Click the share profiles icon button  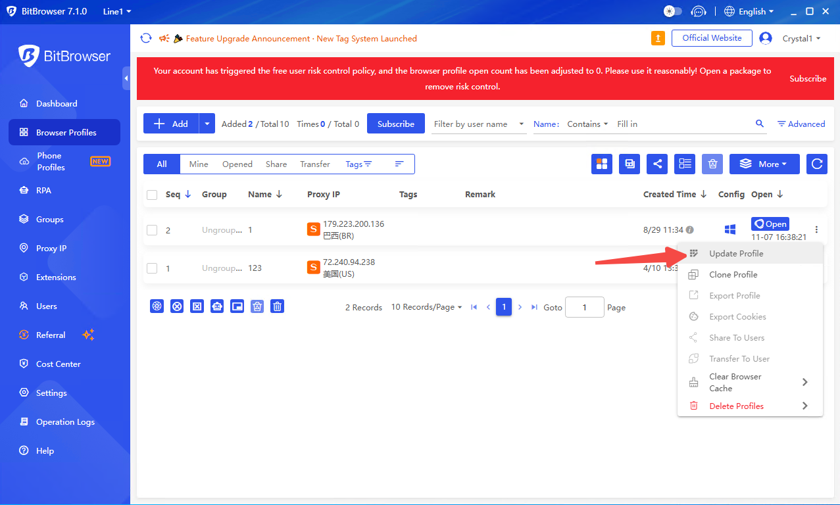(x=656, y=164)
